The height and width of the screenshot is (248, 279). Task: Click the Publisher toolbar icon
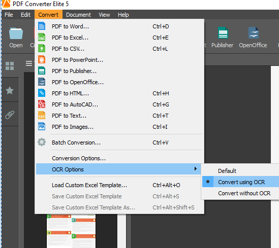click(x=223, y=33)
